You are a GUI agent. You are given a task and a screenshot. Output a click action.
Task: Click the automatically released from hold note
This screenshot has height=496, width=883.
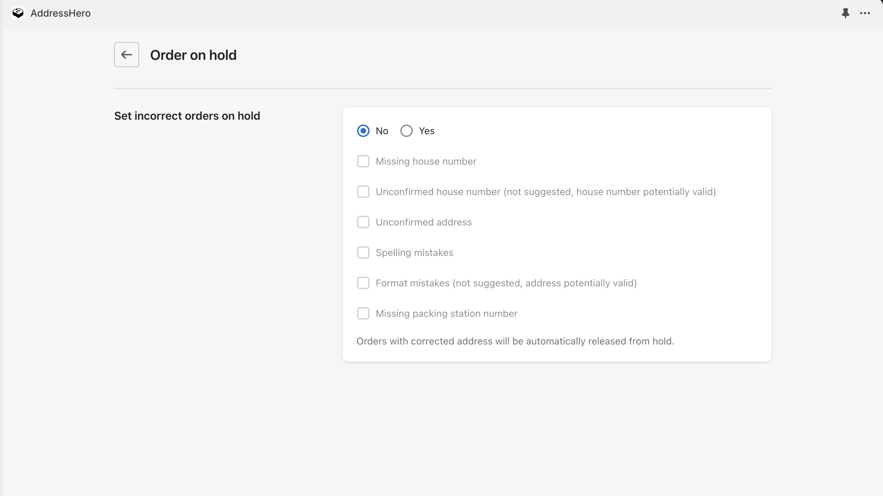click(516, 341)
